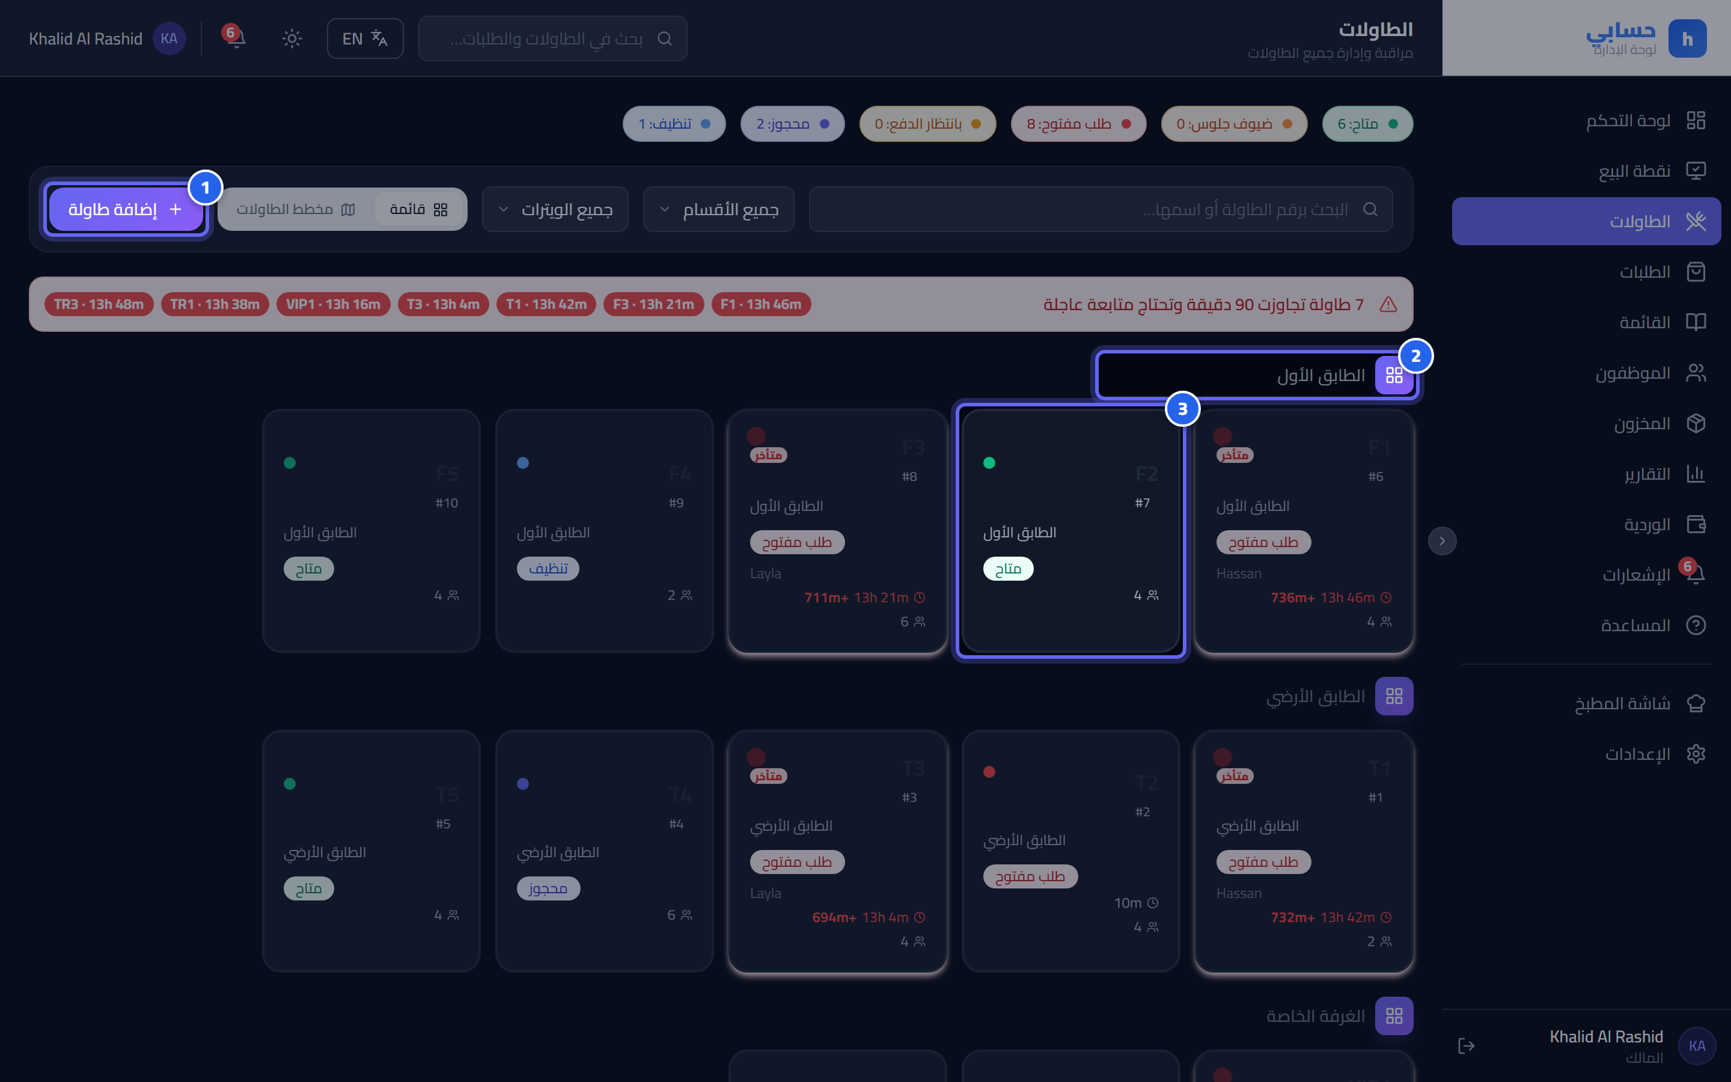
Task: Open القائمة menu page in the sidebar
Action: [1587, 322]
